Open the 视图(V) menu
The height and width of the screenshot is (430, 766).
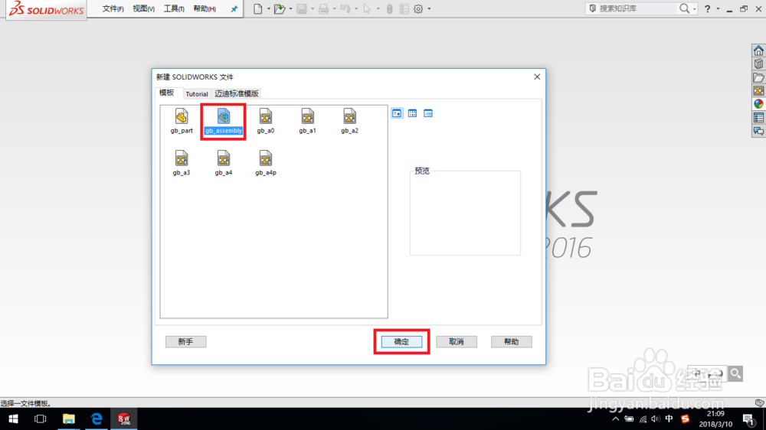tap(144, 8)
